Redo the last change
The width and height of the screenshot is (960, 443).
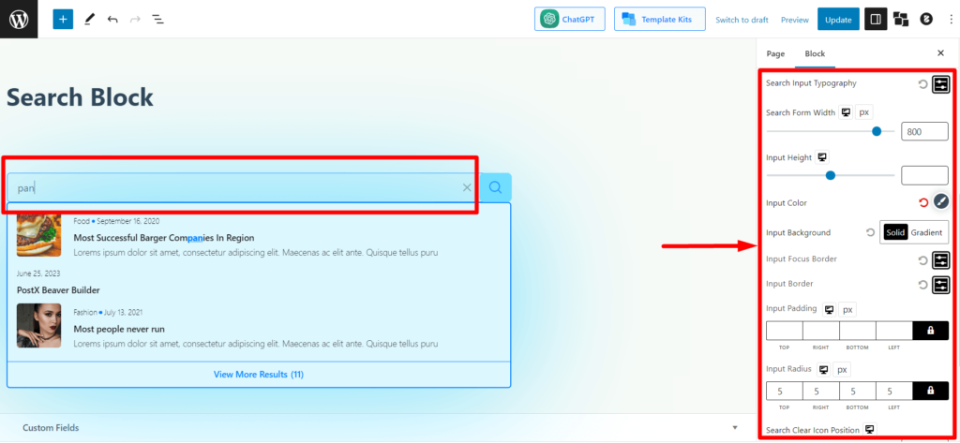coord(135,19)
